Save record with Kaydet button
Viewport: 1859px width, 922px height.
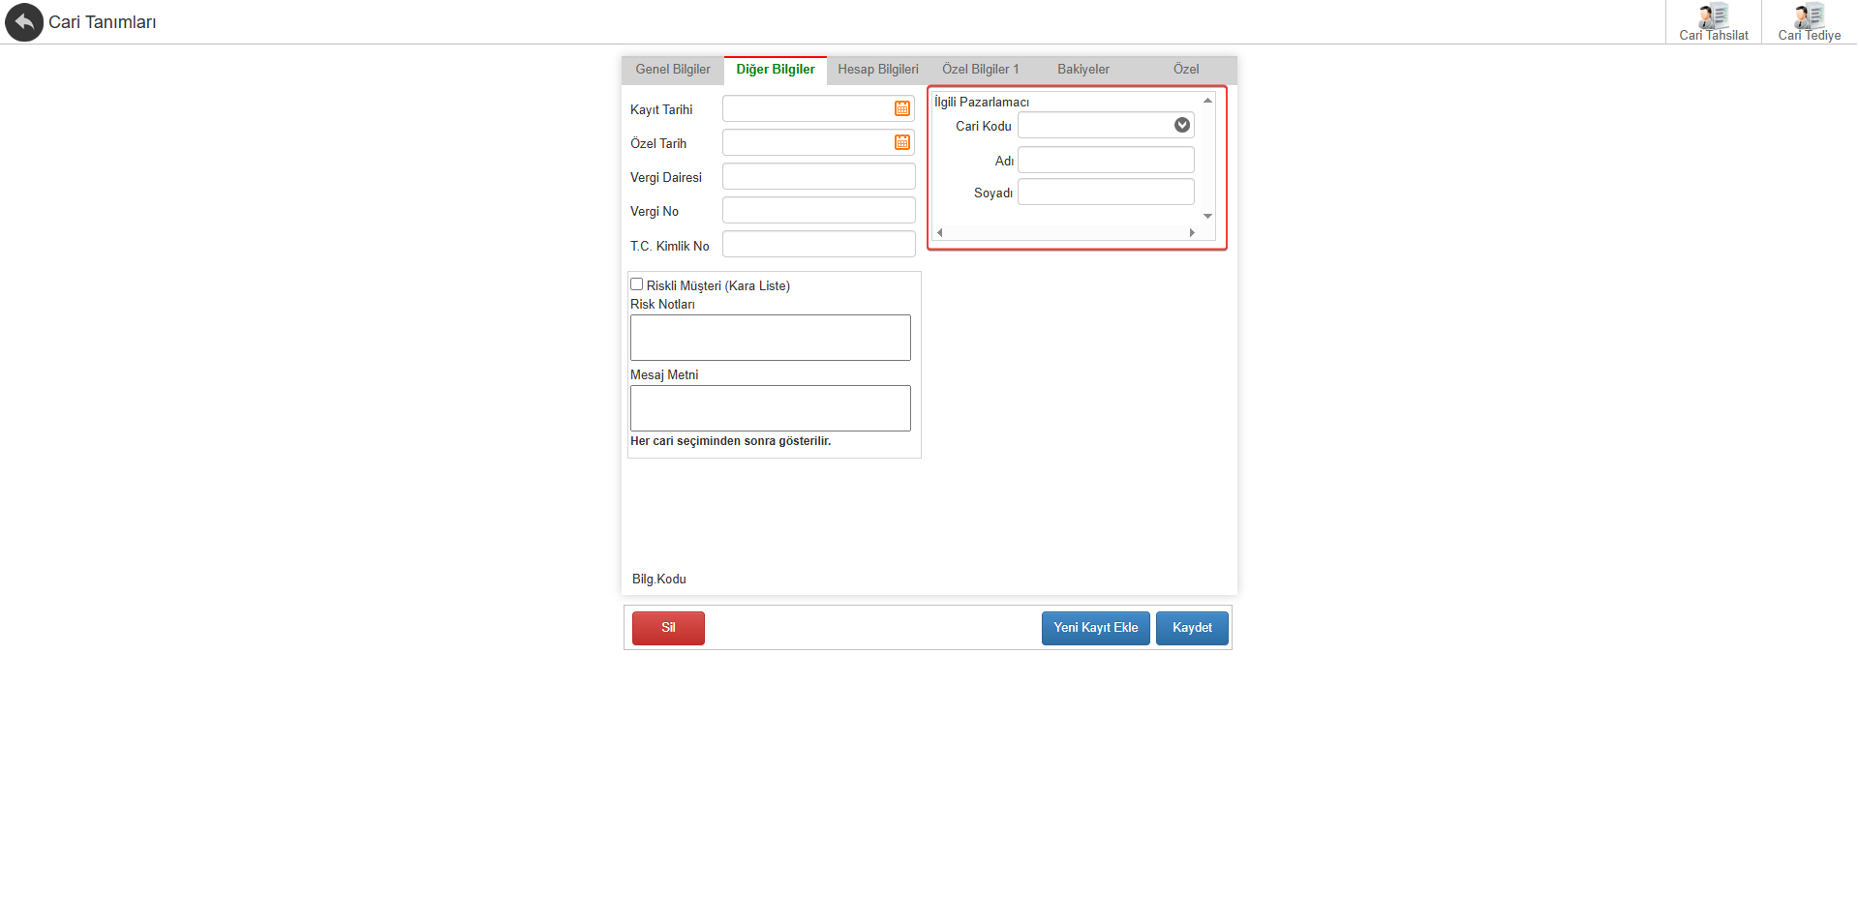tap(1192, 628)
